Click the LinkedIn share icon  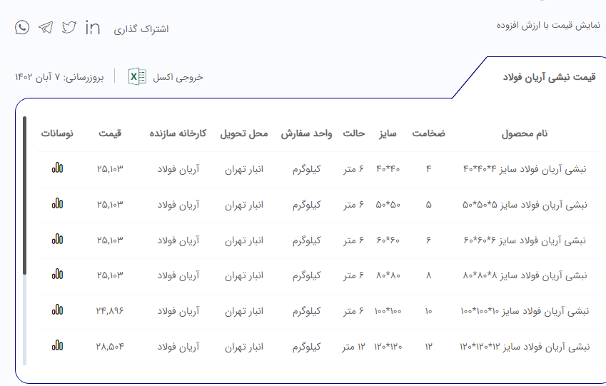click(x=93, y=28)
